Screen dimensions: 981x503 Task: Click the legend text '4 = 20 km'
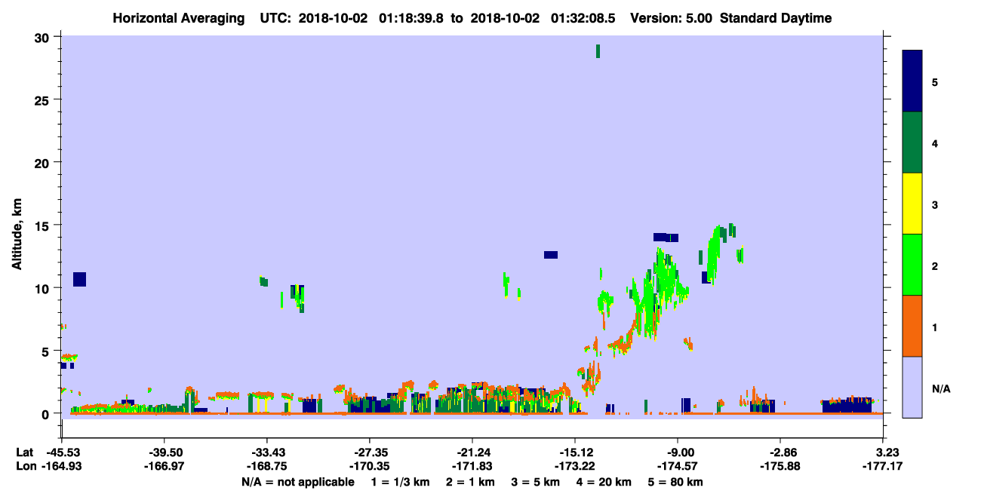(x=604, y=482)
